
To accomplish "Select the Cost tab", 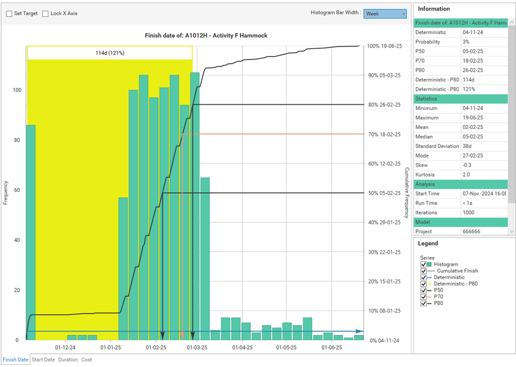I will [x=86, y=360].
